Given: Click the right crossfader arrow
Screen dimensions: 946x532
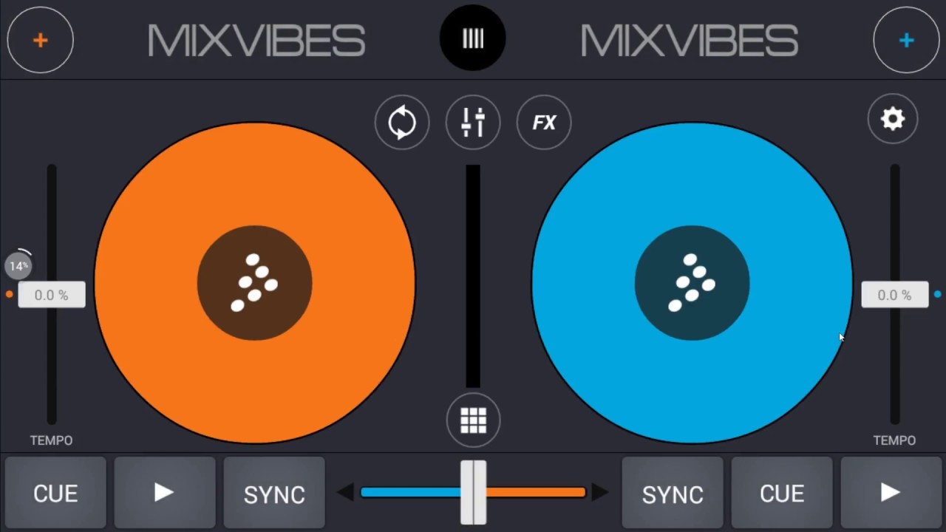Looking at the screenshot, I should (600, 493).
